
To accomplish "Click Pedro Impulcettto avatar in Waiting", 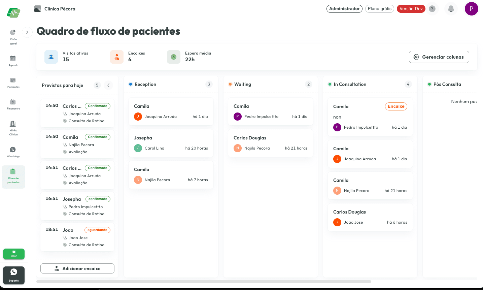I will 238,117.
